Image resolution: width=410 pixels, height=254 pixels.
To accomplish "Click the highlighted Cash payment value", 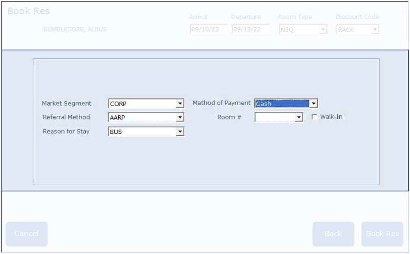I will click(x=281, y=104).
